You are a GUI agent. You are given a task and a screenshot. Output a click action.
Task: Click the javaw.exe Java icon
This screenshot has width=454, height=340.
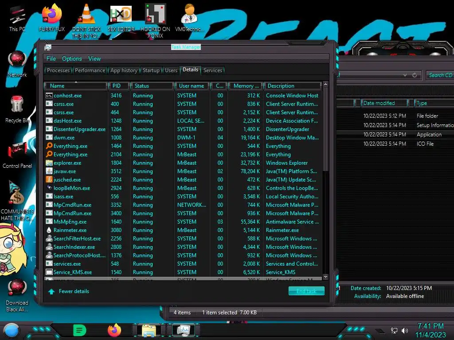(x=49, y=171)
